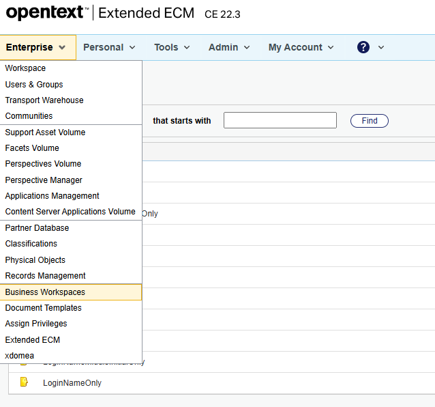Image resolution: width=435 pixels, height=407 pixels.
Task: Select xdomea at the menu bottom
Action: click(x=19, y=356)
